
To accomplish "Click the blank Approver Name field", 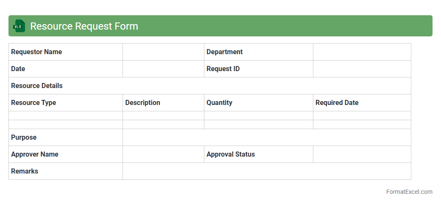I will point(163,154).
